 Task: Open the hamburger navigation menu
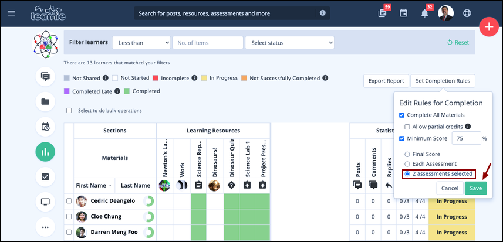pyautogui.click(x=11, y=13)
